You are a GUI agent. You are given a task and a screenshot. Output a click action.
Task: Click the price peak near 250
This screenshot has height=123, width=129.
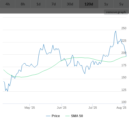click(x=116, y=31)
